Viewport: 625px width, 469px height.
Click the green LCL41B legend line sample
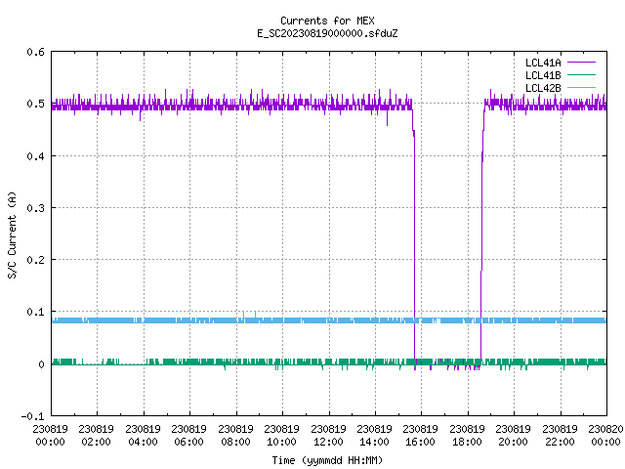tap(581, 75)
